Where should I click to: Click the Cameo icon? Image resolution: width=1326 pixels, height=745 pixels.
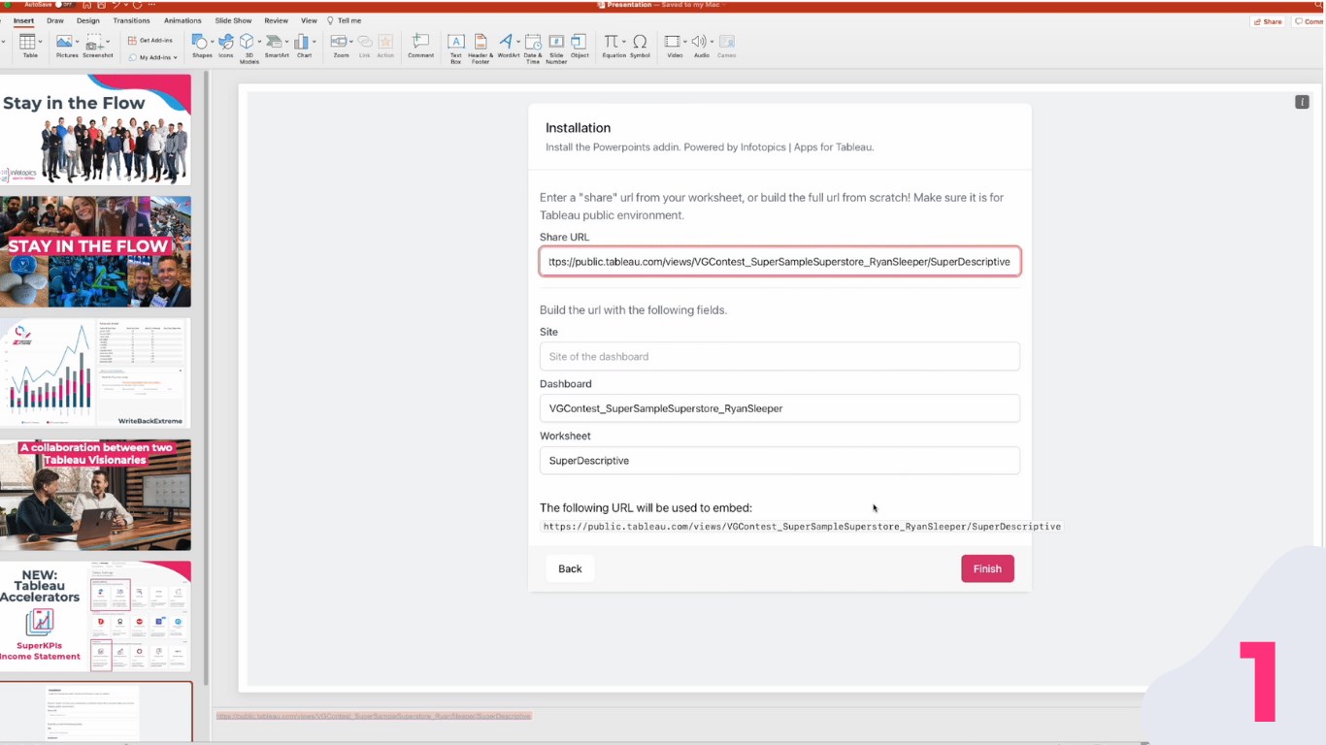(x=726, y=46)
